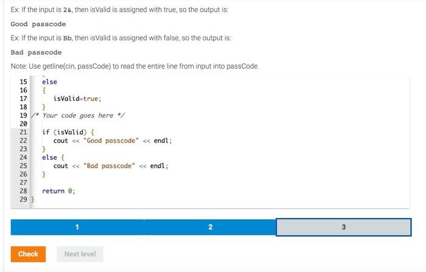Click the example text with input Bb
The width and height of the screenshot is (426, 272).
click(x=121, y=38)
